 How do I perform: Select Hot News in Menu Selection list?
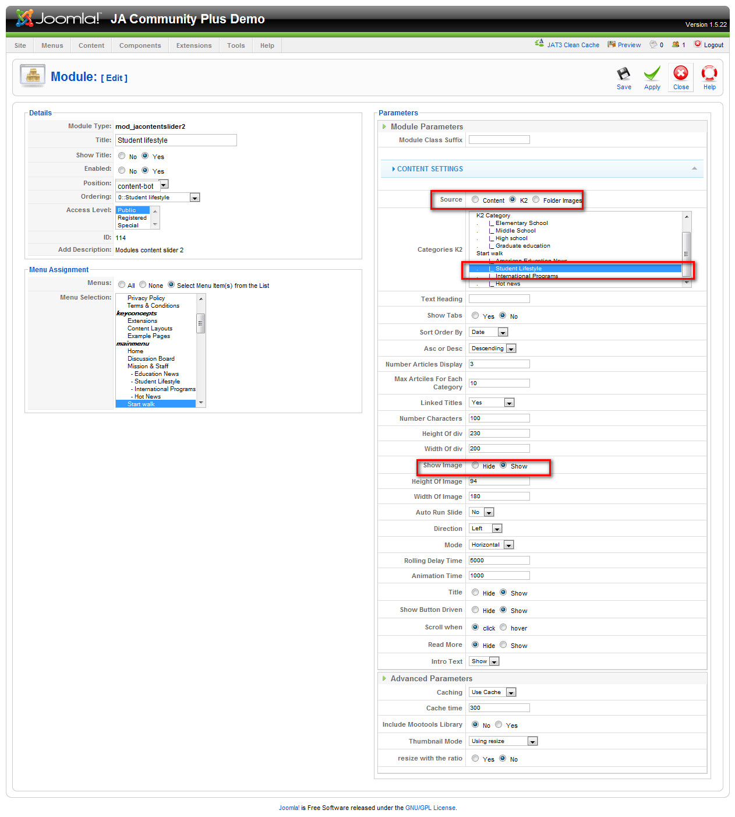147,396
